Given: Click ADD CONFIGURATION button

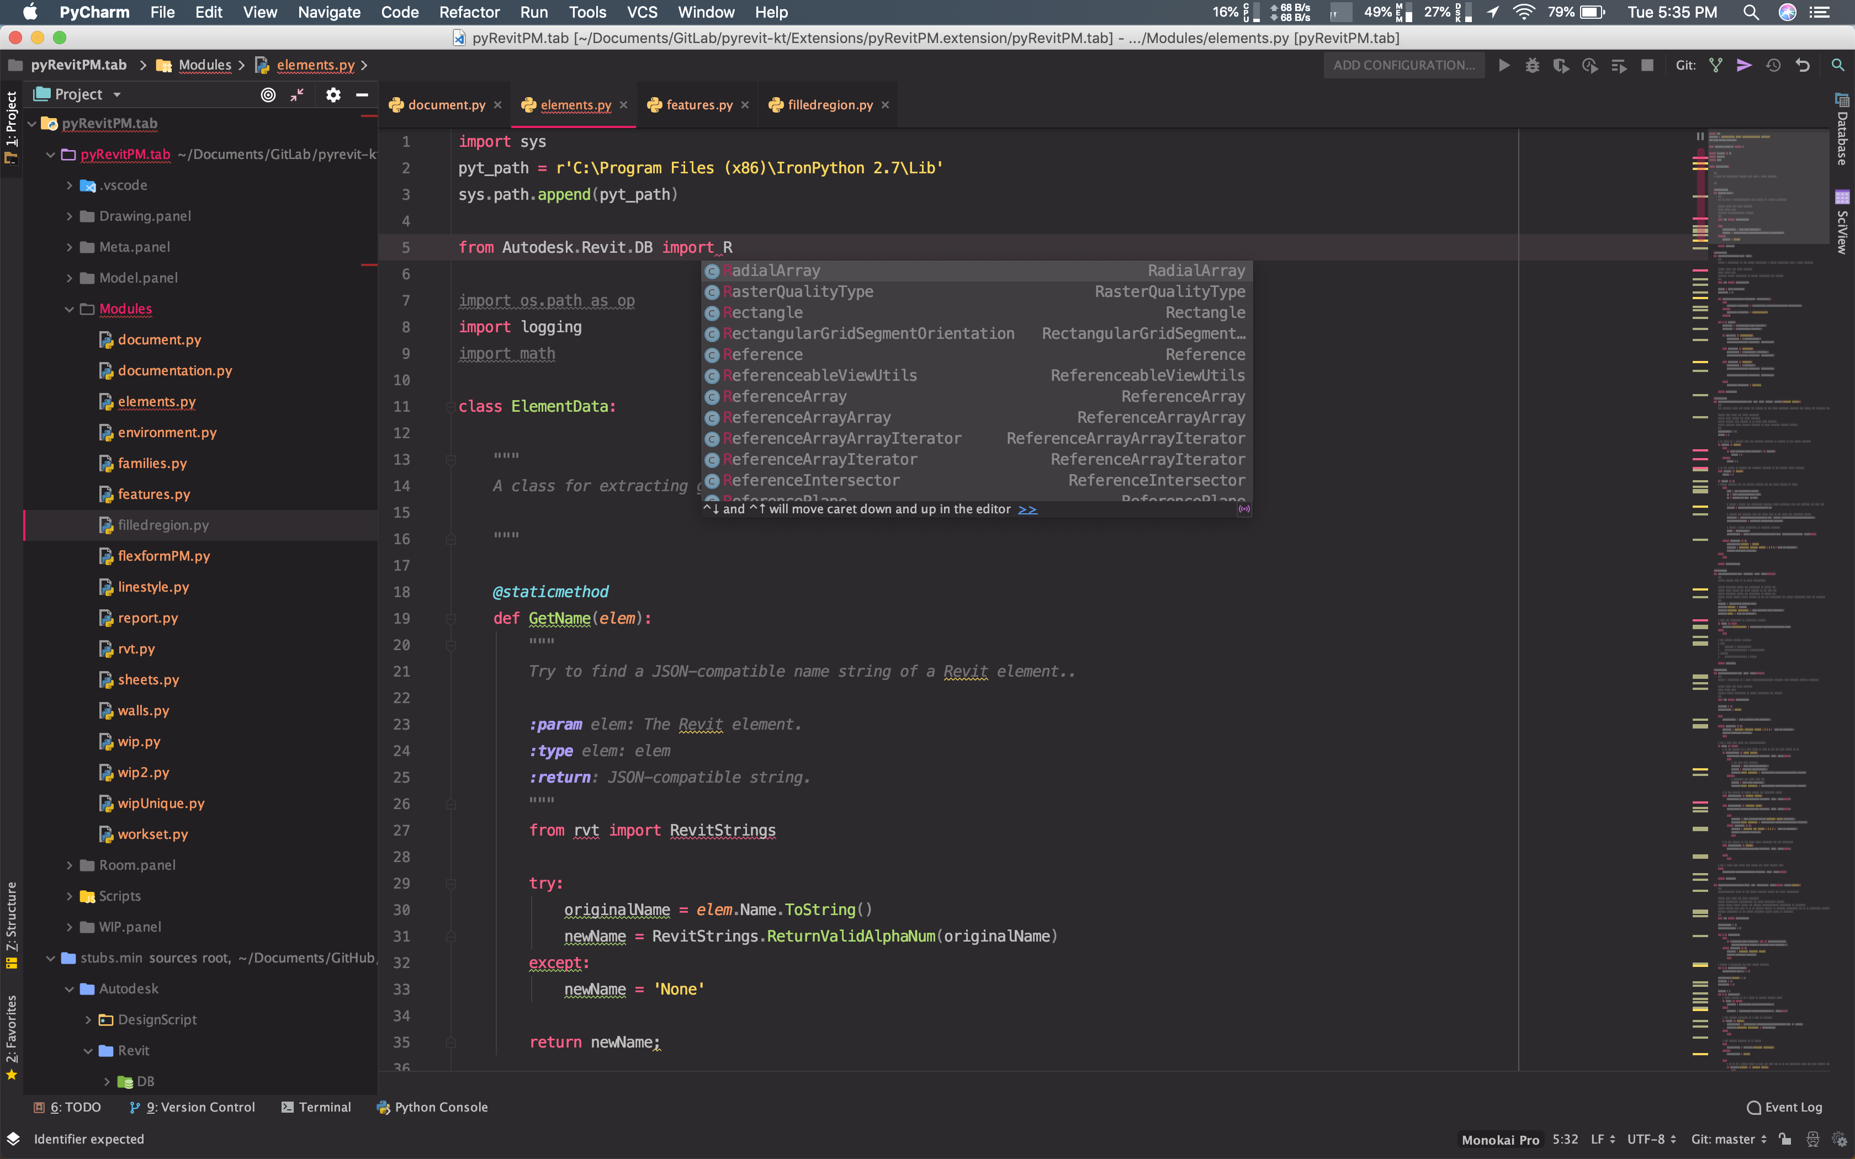Looking at the screenshot, I should coord(1403,65).
